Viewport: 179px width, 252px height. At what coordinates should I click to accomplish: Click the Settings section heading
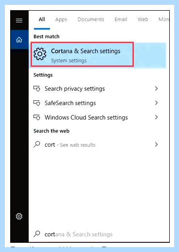click(x=43, y=75)
